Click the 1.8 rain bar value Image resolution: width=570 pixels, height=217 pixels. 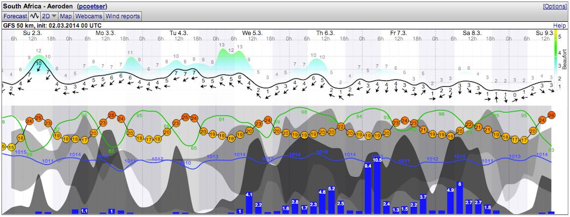tap(487, 207)
